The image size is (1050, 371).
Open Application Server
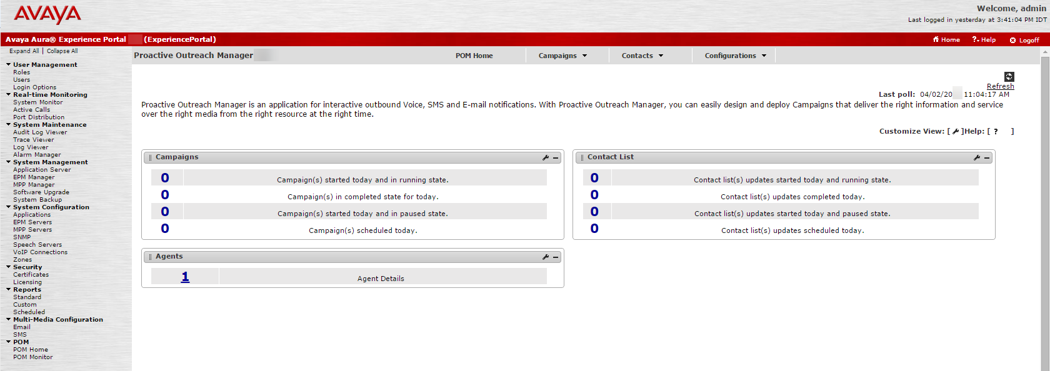click(42, 170)
